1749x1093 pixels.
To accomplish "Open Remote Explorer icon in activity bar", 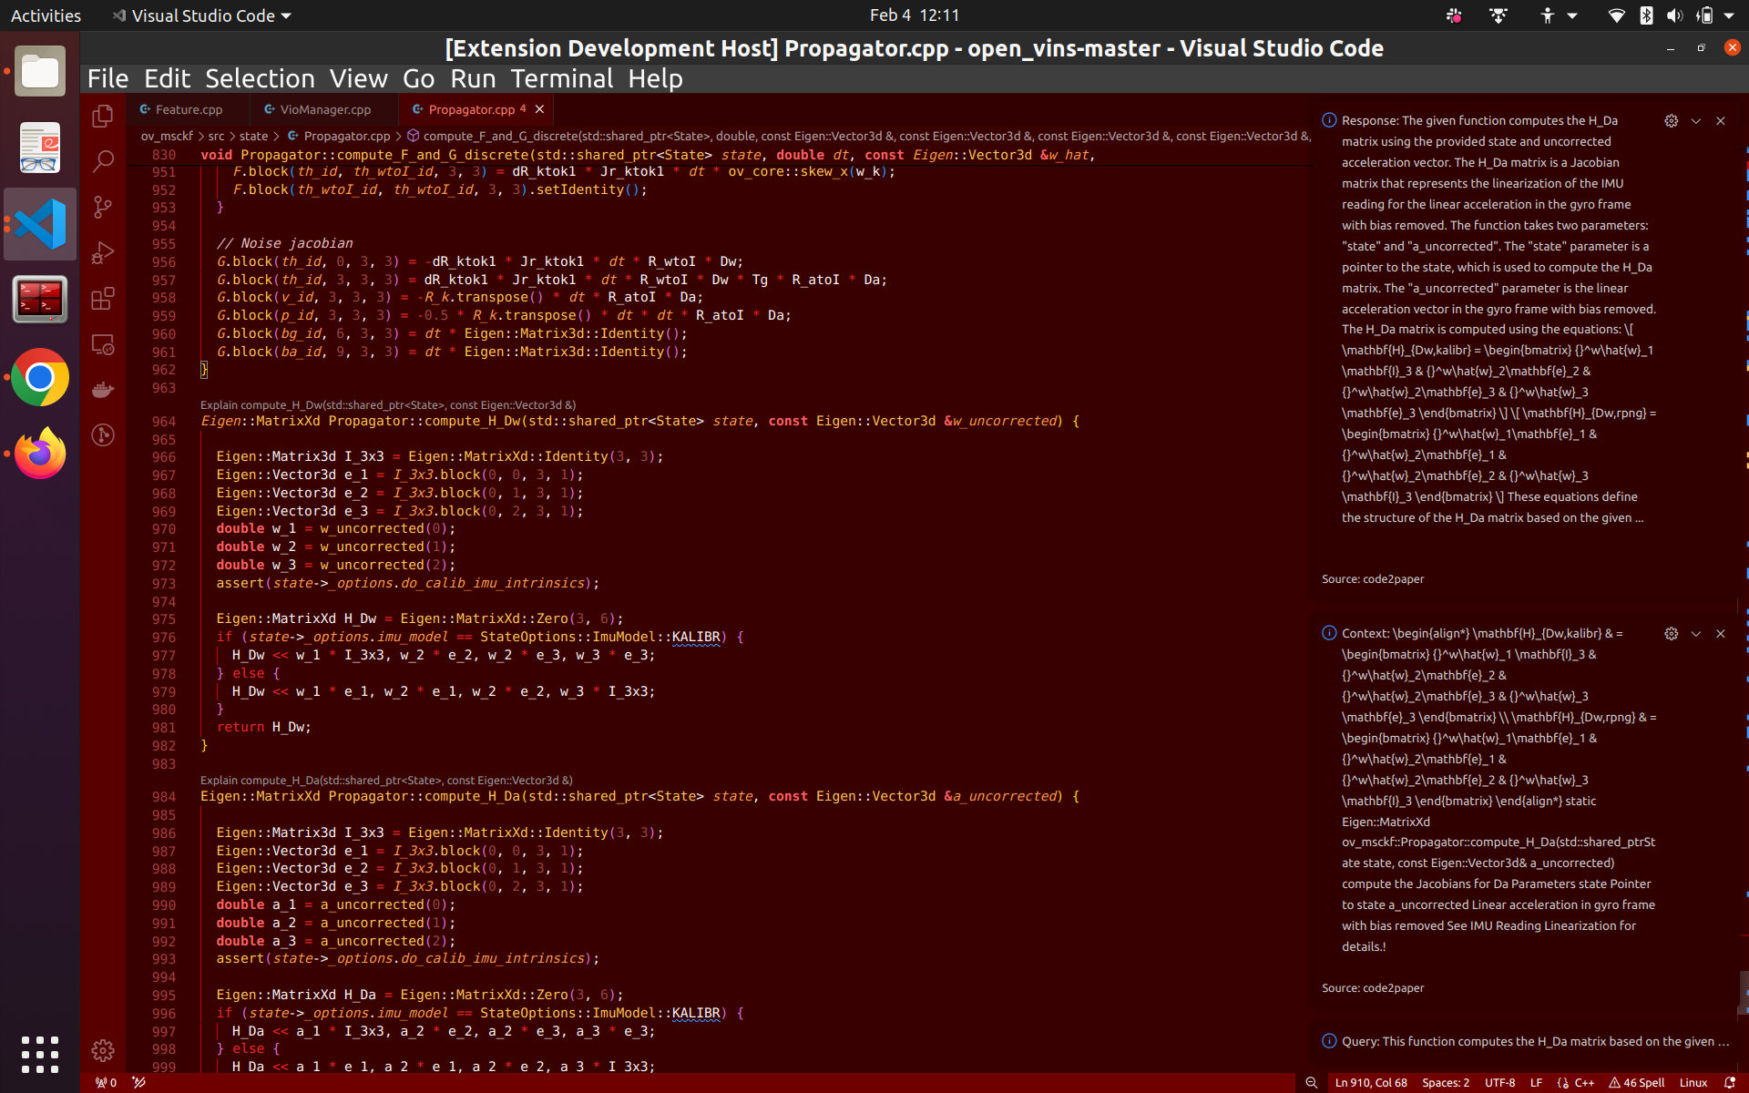I will pos(103,344).
